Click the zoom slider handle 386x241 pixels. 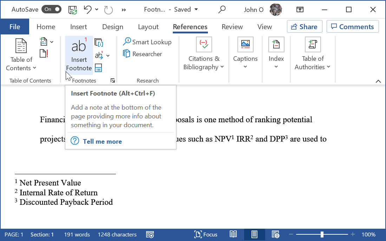(322, 234)
